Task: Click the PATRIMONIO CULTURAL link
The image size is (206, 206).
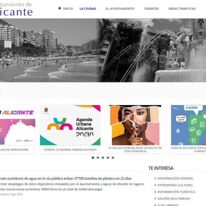Action: pyautogui.click(x=175, y=185)
